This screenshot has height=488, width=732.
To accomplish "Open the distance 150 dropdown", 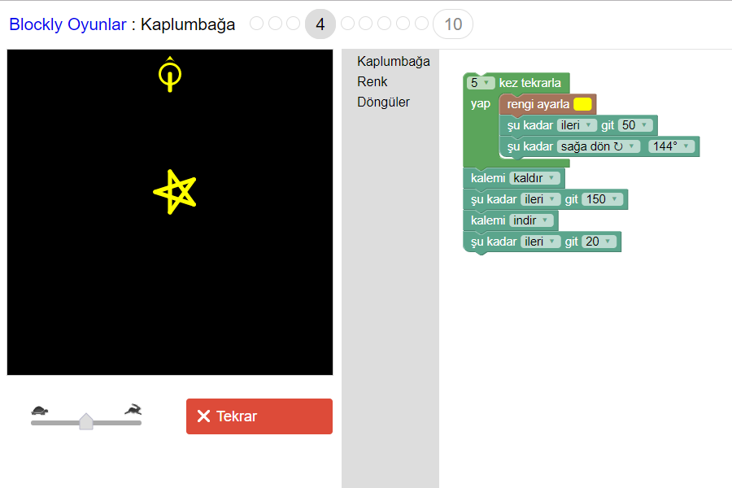I will click(x=602, y=199).
